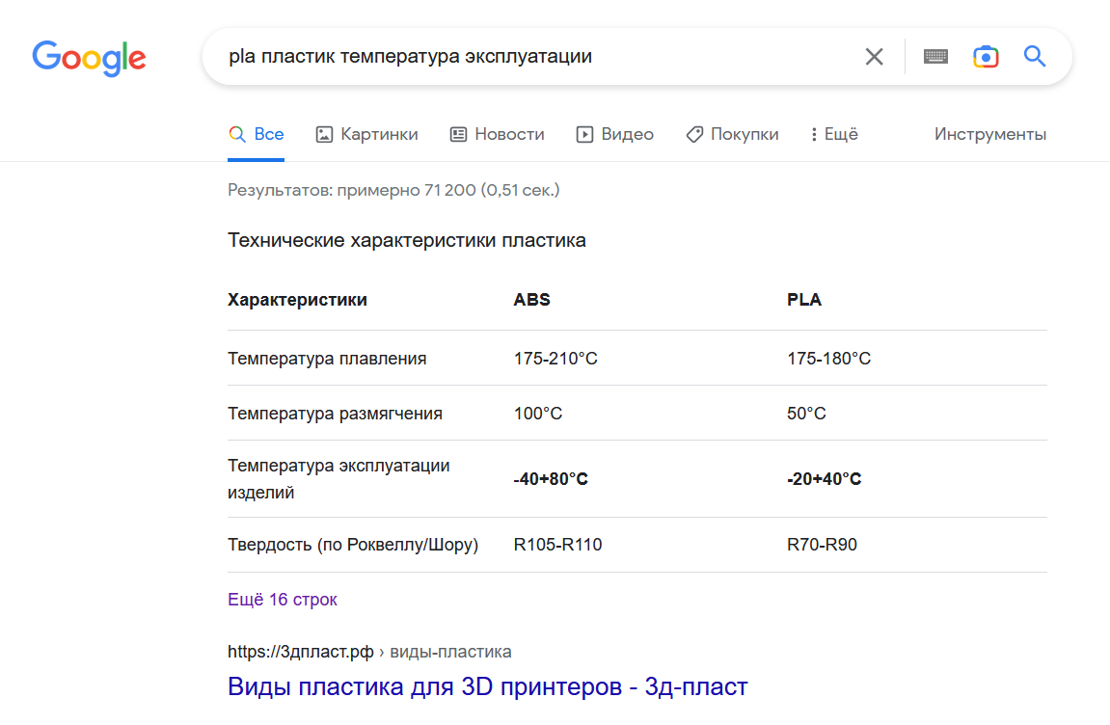Select the Все tab
Screen dimensions: 1110x725
257,135
